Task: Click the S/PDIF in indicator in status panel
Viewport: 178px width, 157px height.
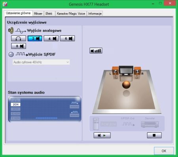Action: click(x=74, y=114)
